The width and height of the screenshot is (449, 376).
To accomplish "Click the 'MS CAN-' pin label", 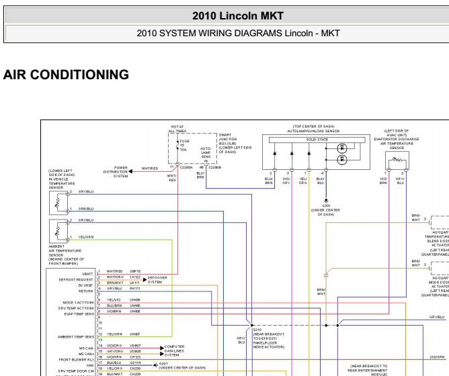I will tap(87, 348).
